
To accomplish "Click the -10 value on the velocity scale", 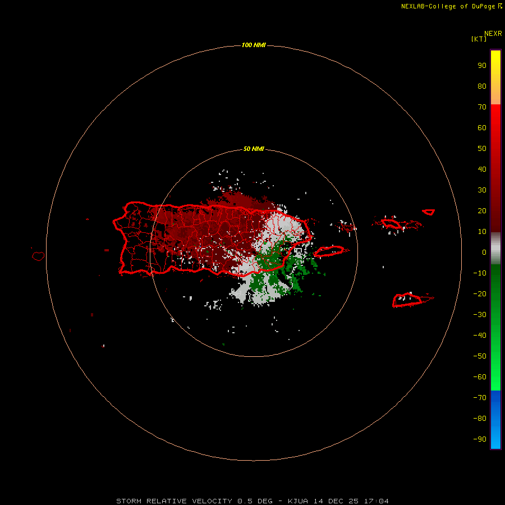I will tap(480, 273).
